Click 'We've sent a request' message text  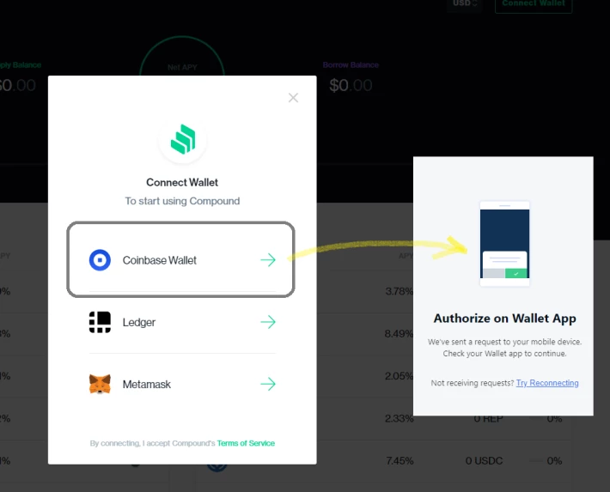click(504, 348)
